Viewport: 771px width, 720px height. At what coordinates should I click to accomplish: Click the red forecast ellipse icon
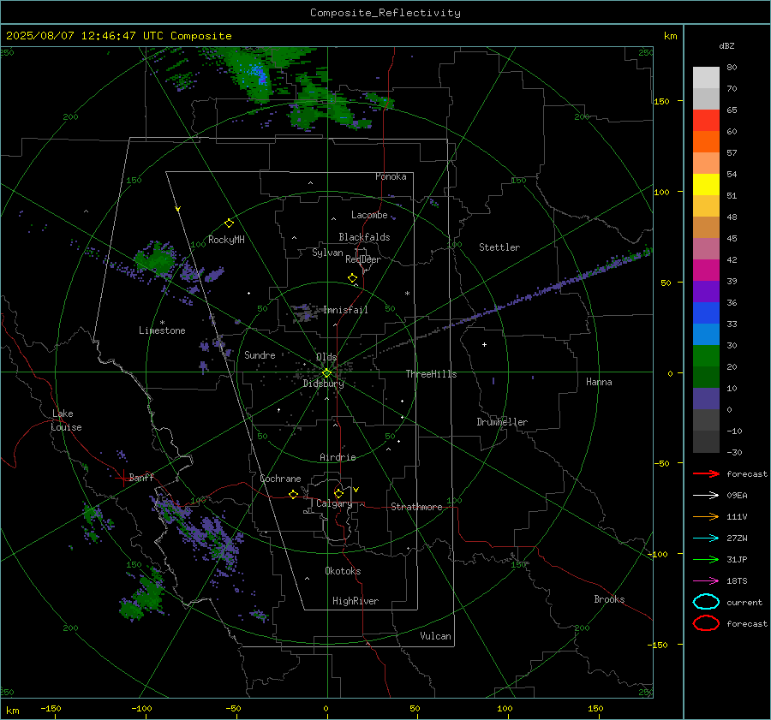pyautogui.click(x=706, y=623)
